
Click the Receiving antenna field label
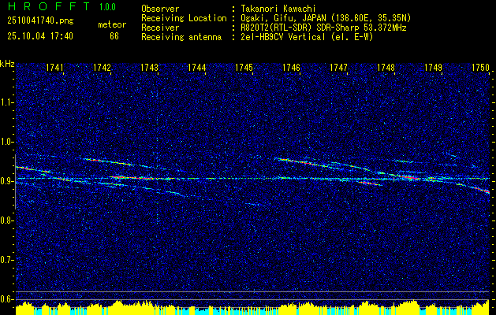(181, 37)
